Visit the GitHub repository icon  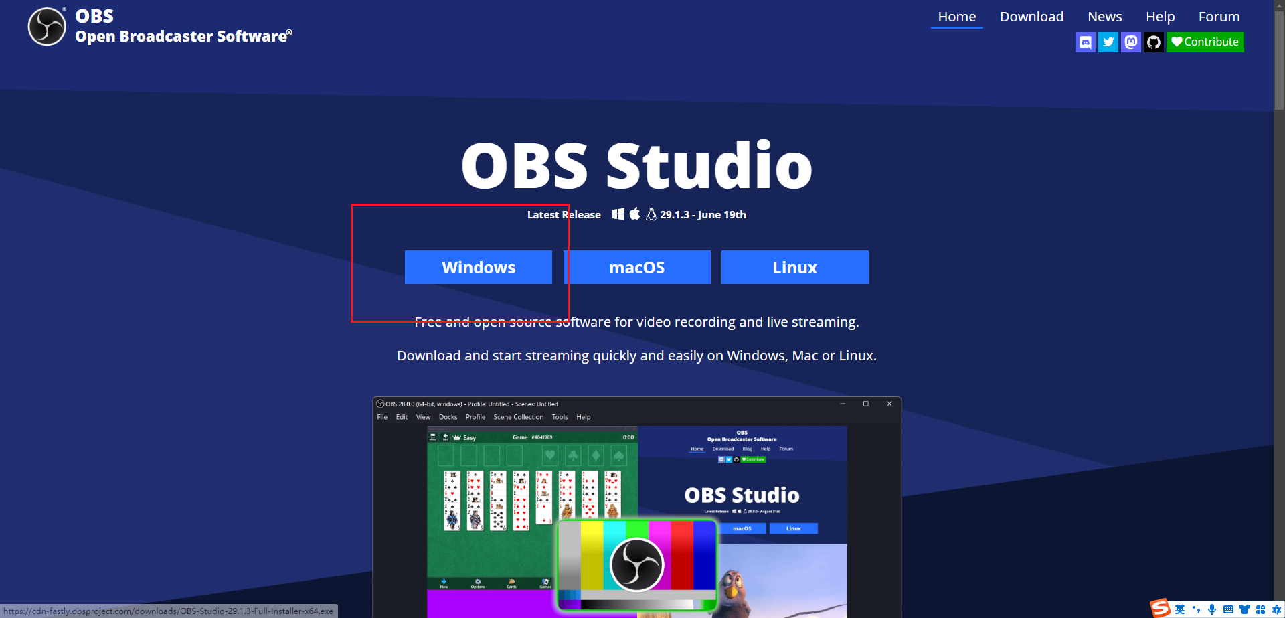point(1154,42)
